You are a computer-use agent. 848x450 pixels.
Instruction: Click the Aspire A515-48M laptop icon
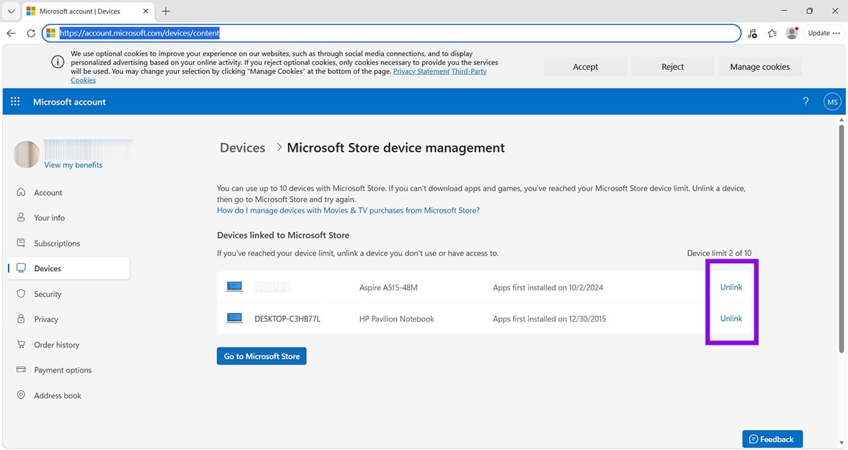coord(235,287)
